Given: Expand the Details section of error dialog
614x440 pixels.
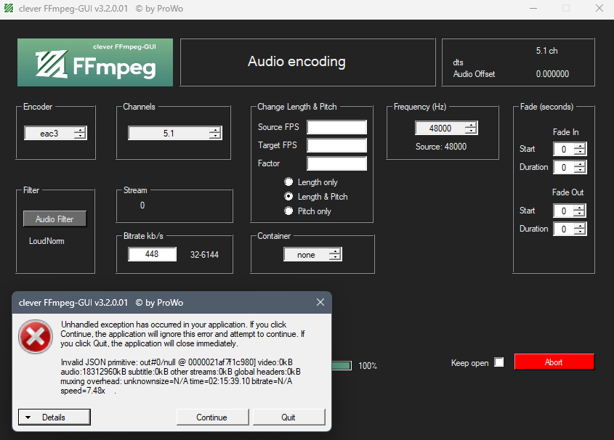Looking at the screenshot, I should [54, 417].
